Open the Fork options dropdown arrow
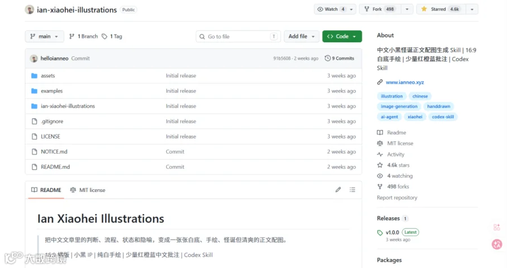 [407, 9]
